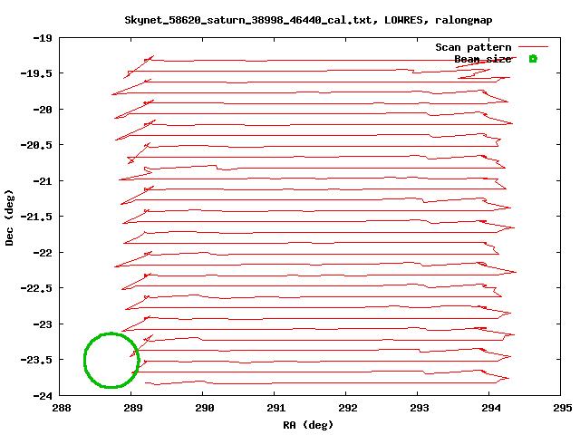Click the 290 tick label on RA axis
The height and width of the screenshot is (435, 580).
pyautogui.click(x=205, y=408)
